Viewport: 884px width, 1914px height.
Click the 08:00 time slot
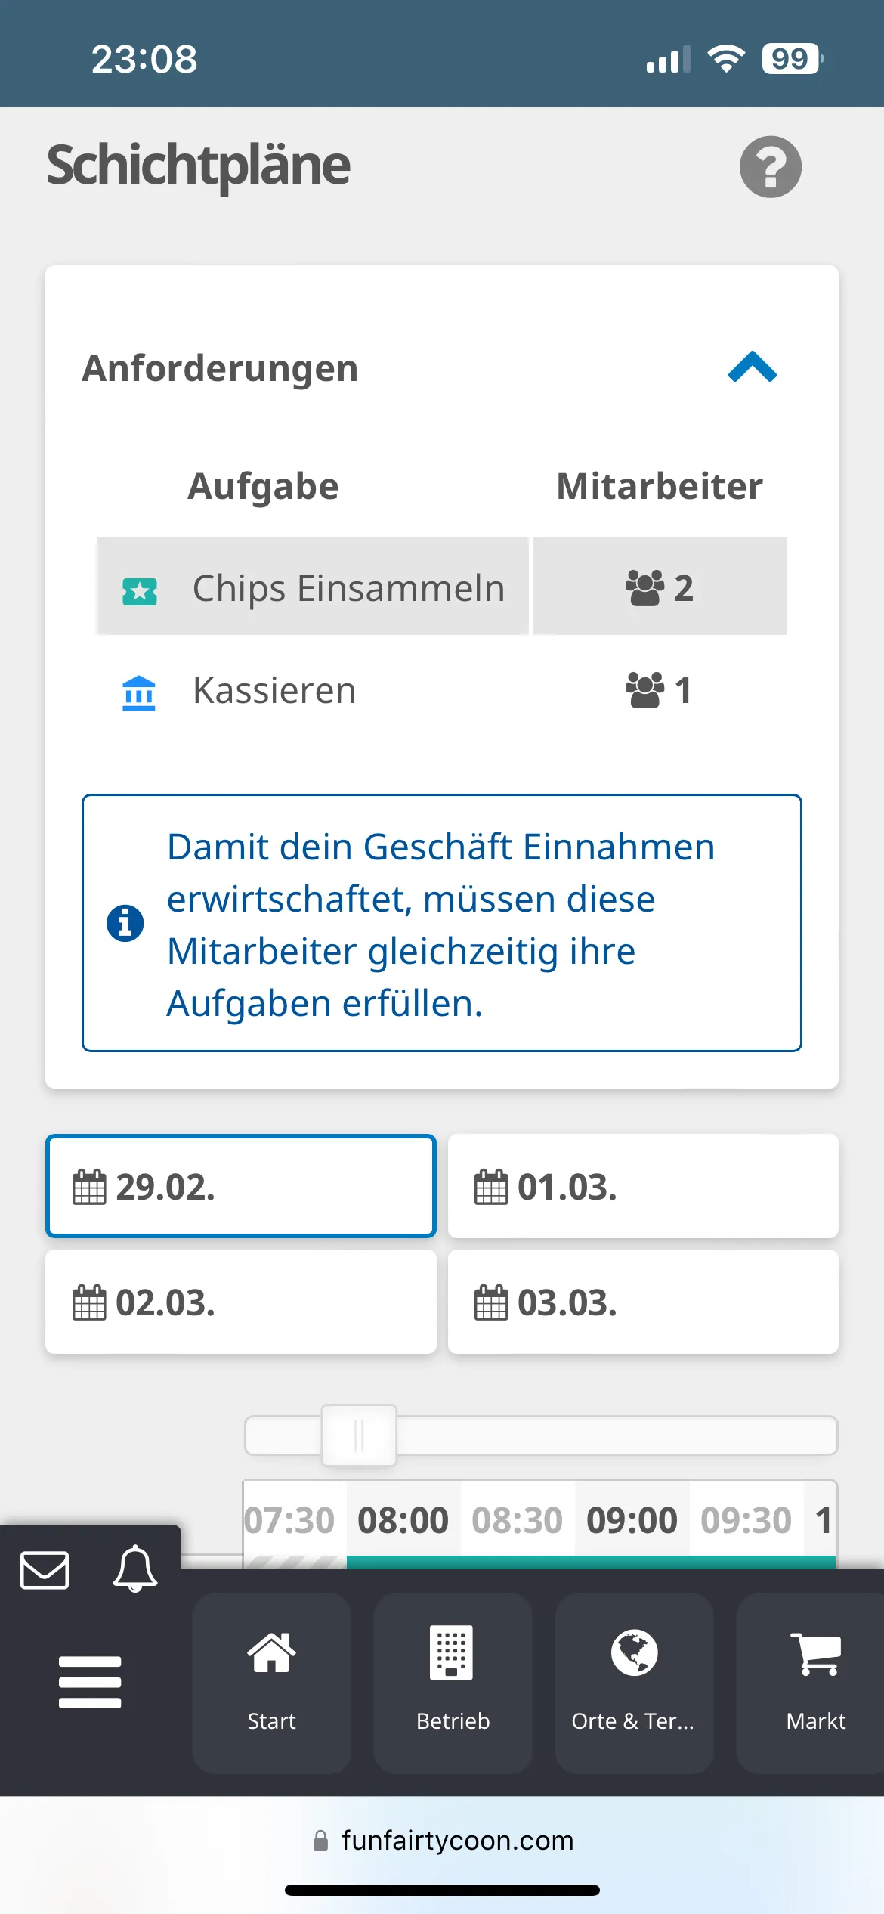click(x=403, y=1520)
